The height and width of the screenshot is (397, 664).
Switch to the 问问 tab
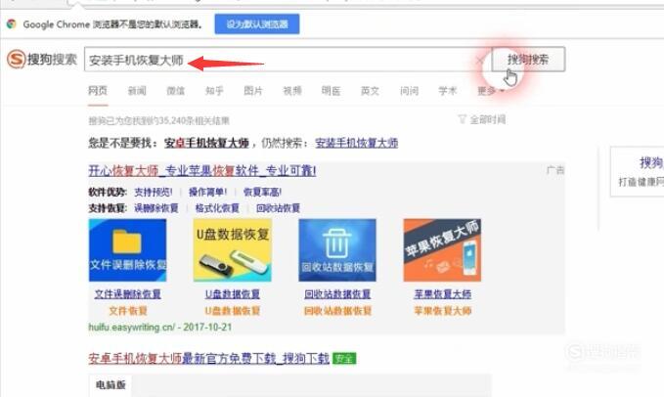tap(409, 91)
